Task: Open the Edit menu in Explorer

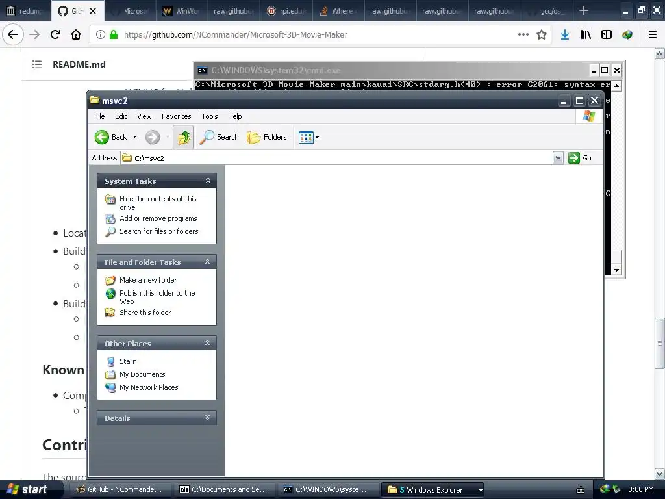Action: click(x=121, y=116)
